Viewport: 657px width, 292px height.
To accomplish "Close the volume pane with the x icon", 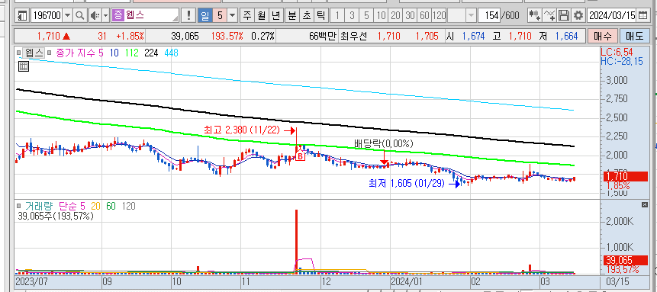I will (645, 204).
